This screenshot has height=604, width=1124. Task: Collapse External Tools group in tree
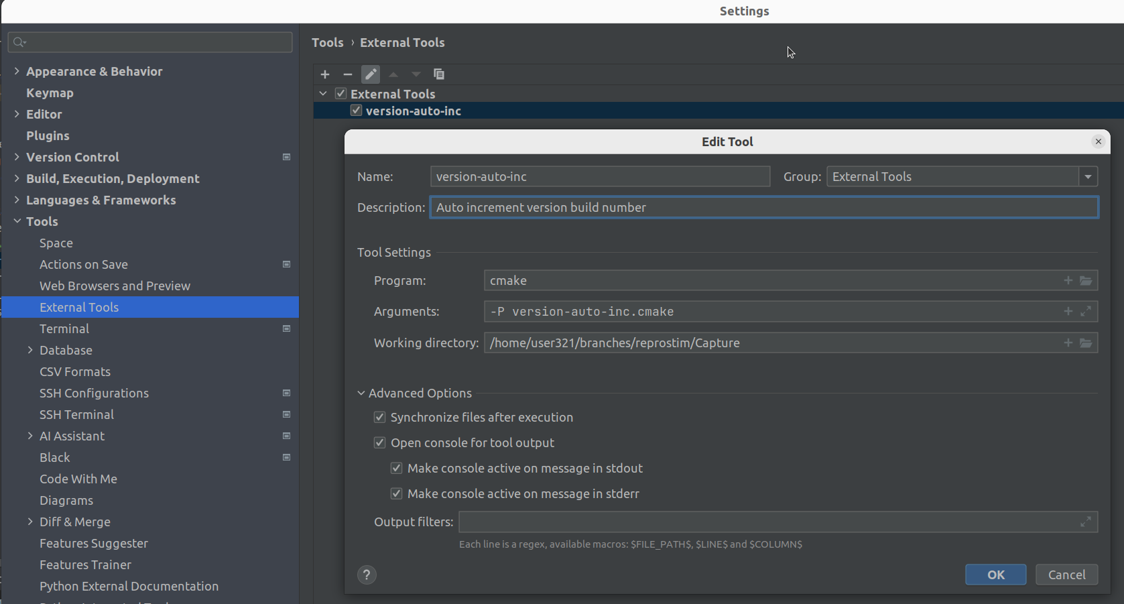click(x=323, y=94)
